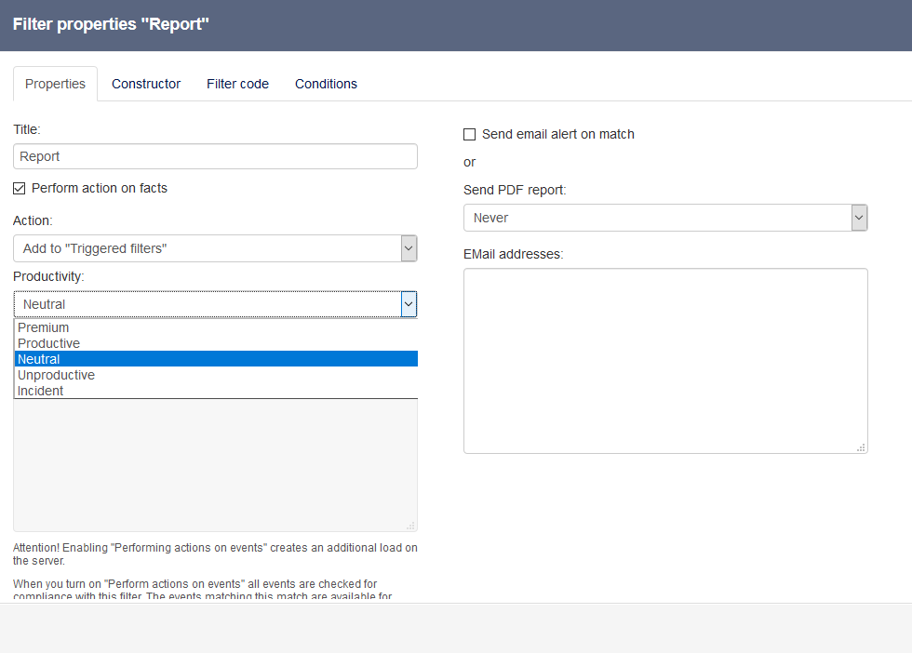Choose Productive from the list
Viewport: 912px width, 653px height.
49,343
